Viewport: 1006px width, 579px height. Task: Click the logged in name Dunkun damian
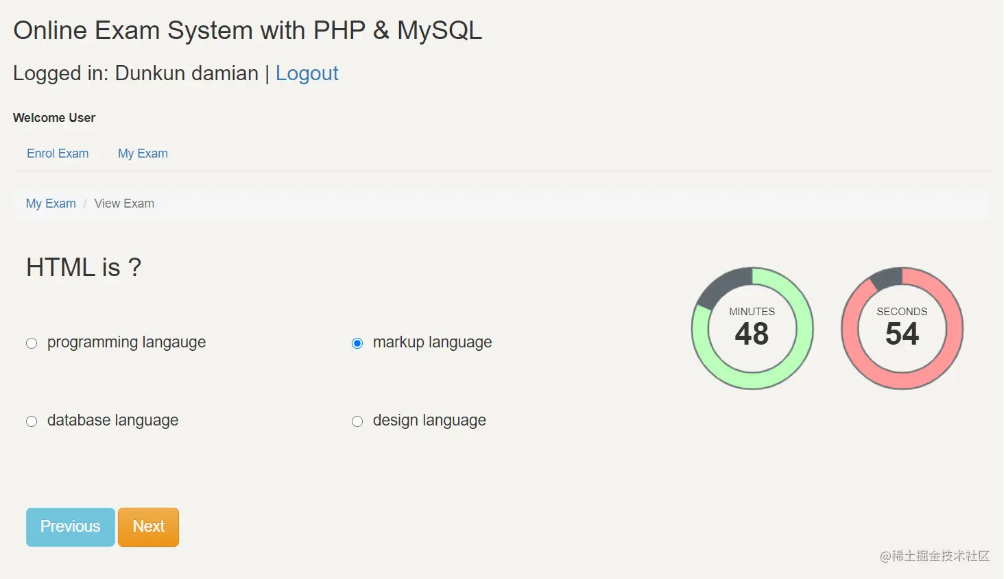pyautogui.click(x=187, y=73)
